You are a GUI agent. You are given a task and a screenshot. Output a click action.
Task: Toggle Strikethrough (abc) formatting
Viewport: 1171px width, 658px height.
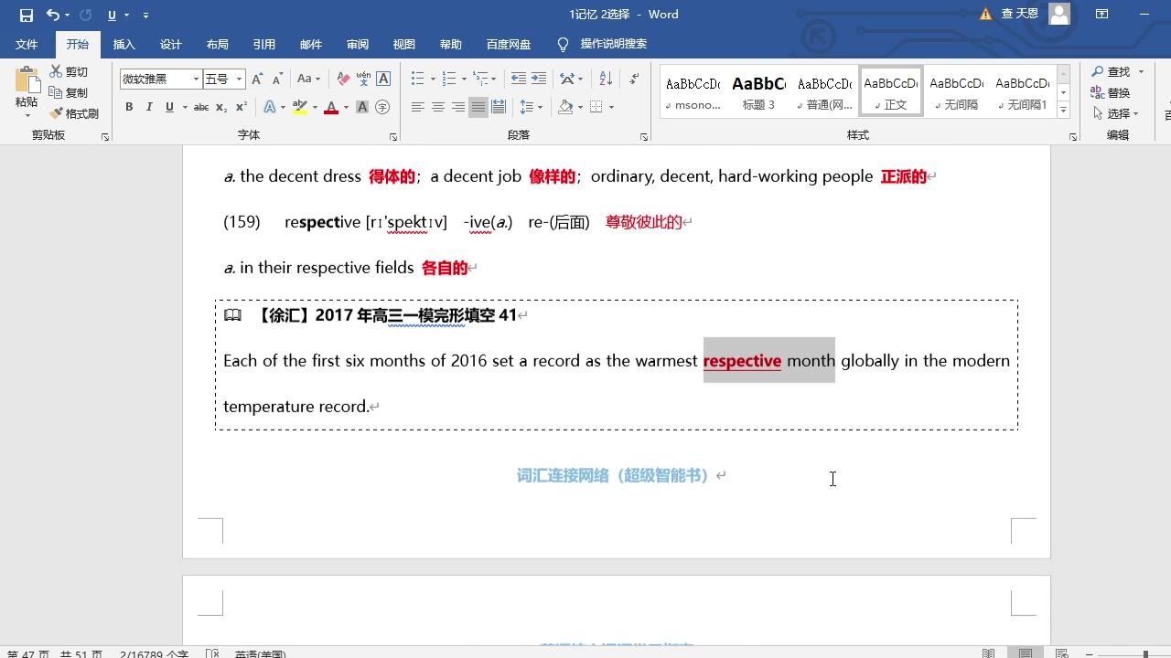click(201, 108)
